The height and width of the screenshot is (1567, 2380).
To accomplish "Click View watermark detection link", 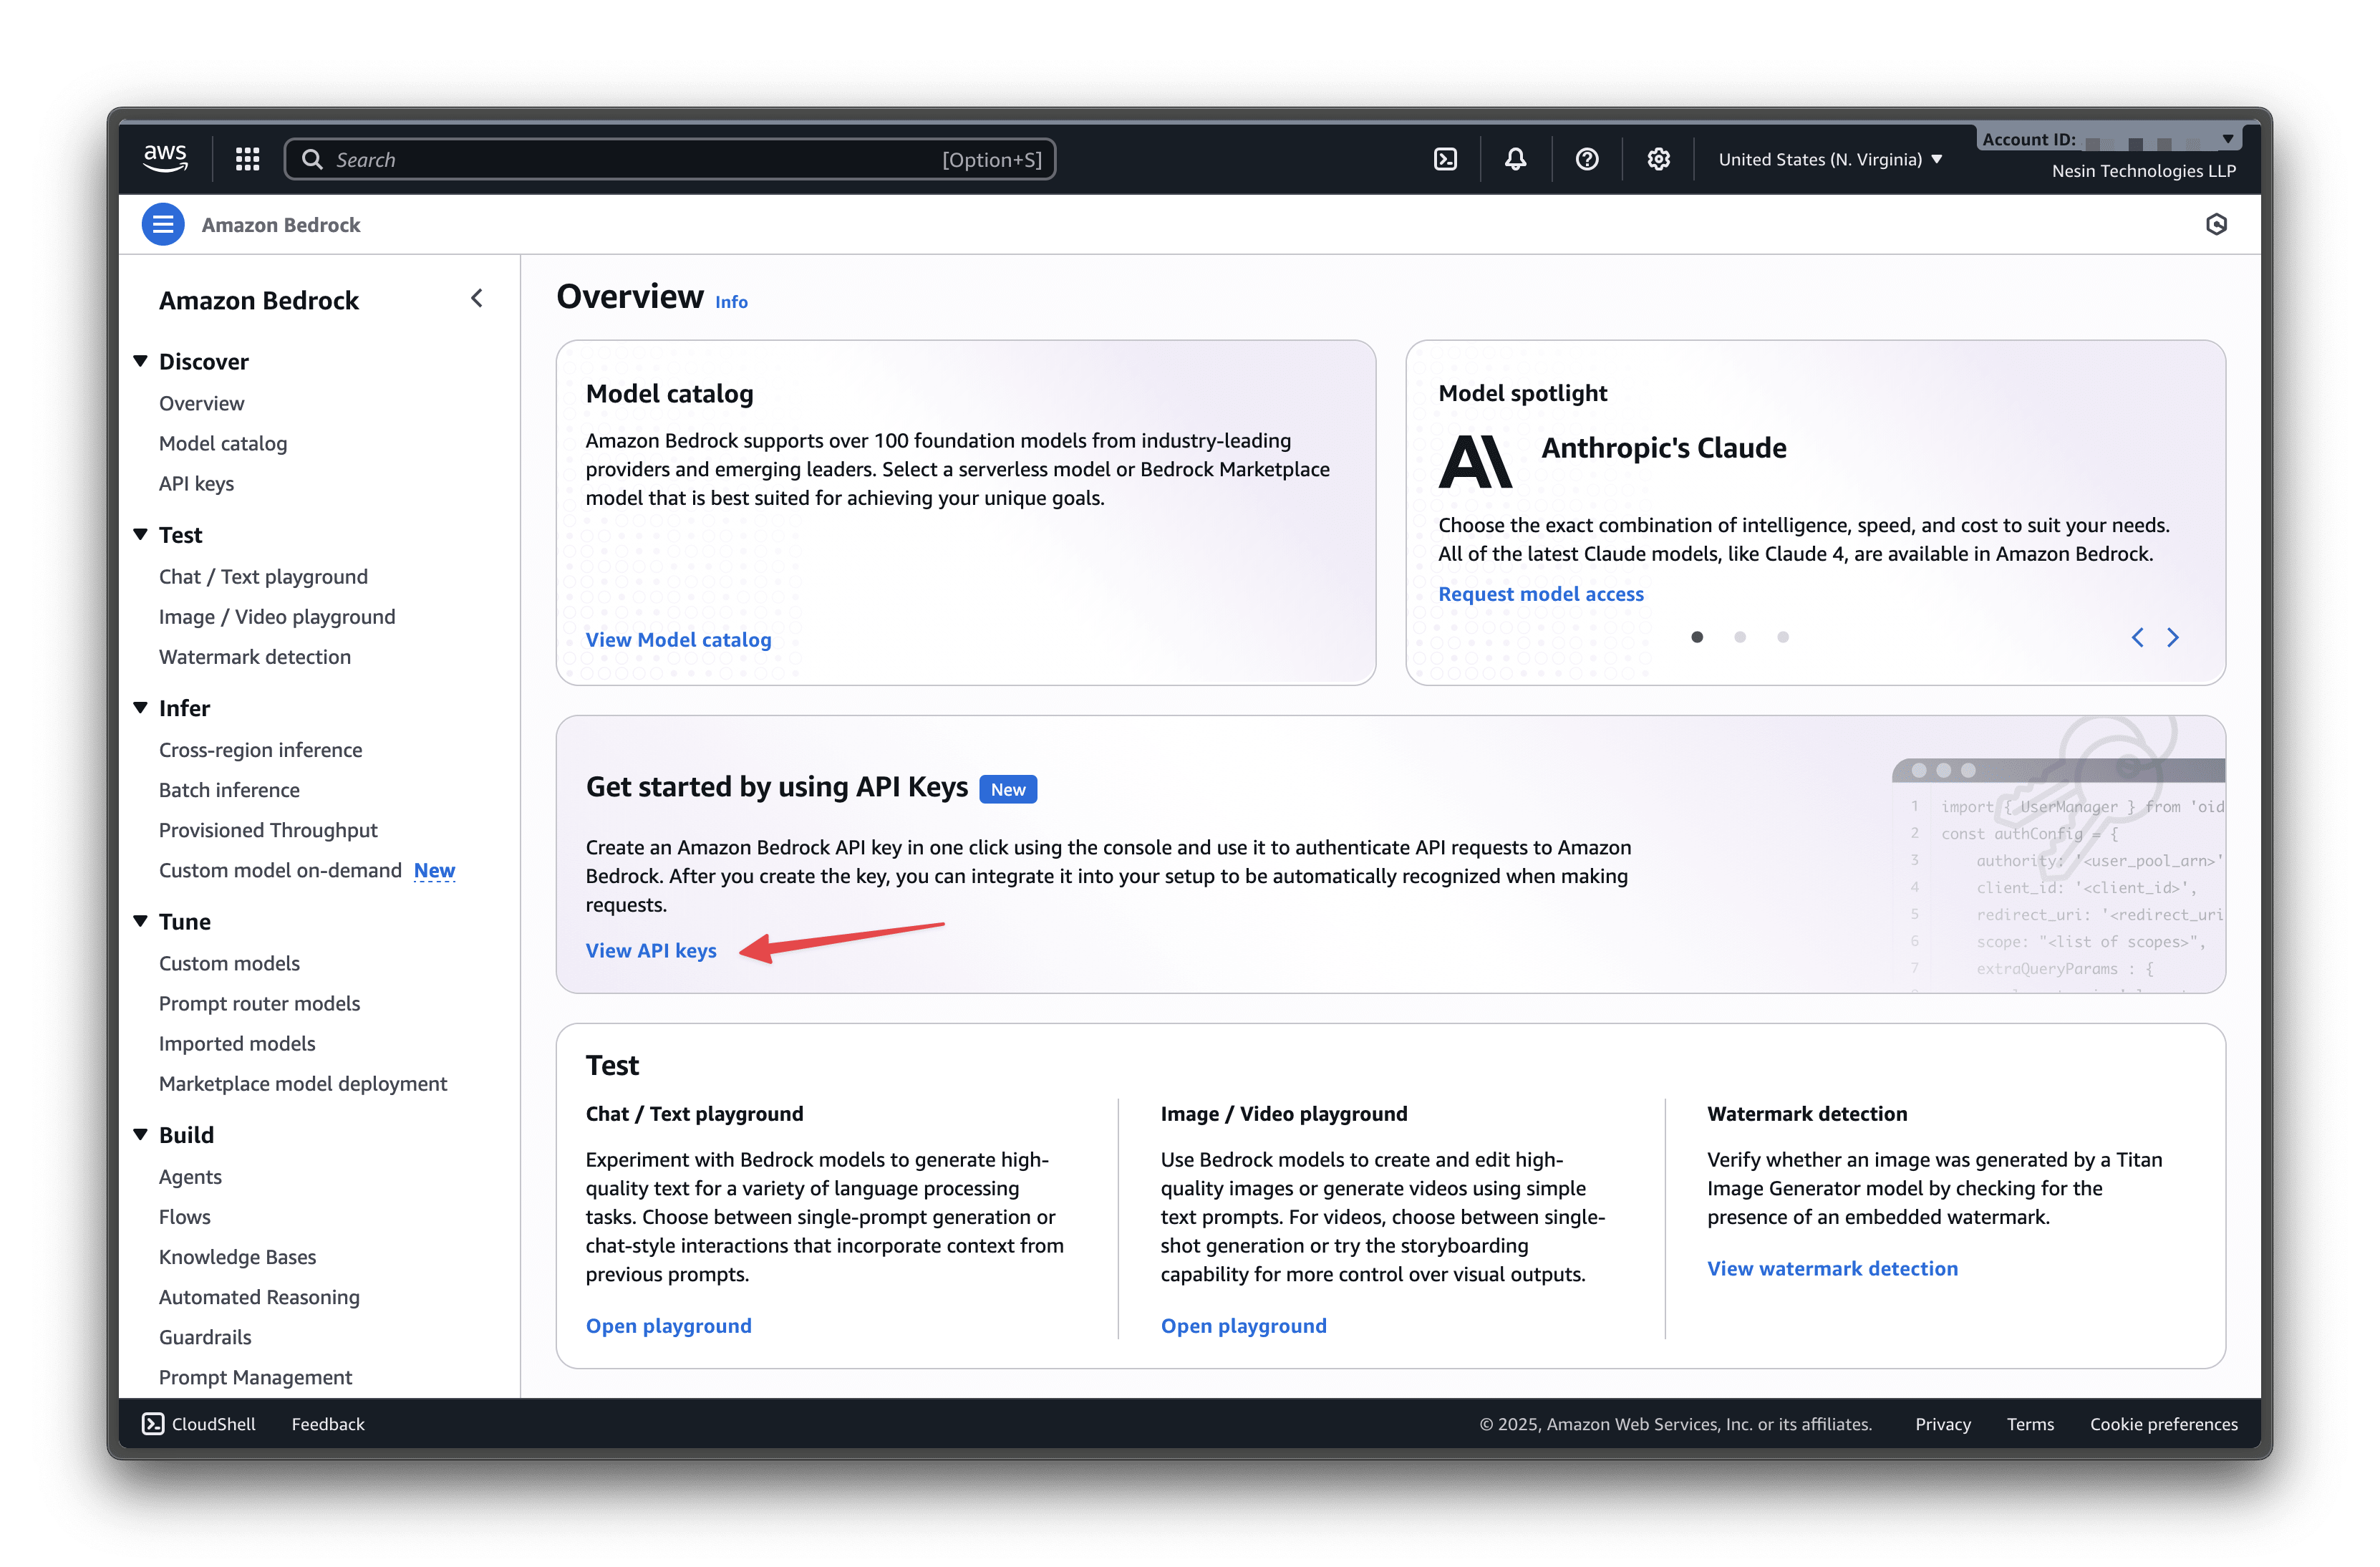I will 1832,1268.
